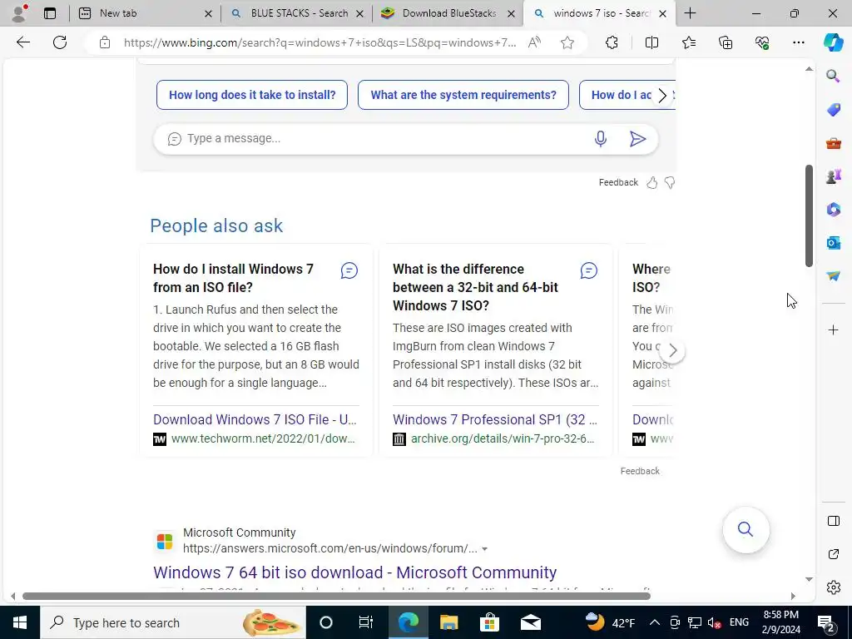Ask 'What are the system requirements?'
The image size is (852, 639).
point(463,95)
